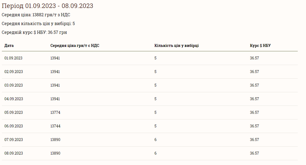
Task: Click the "Середня ціна грн/т с НДС" column header
Action: 75,46
